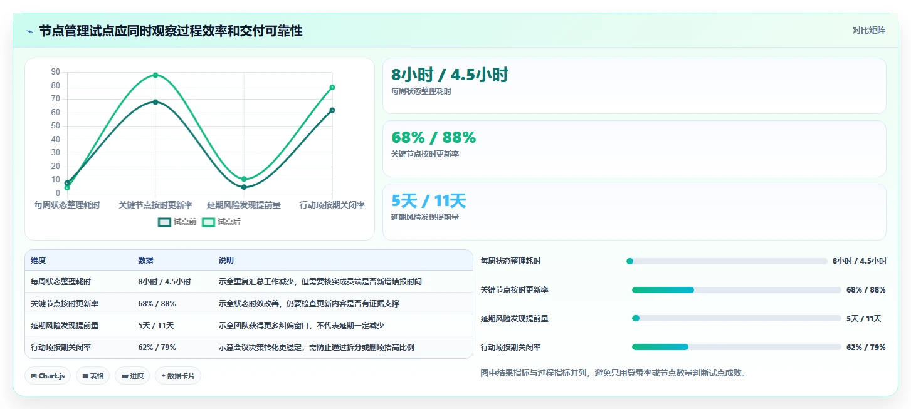Click the 5天 / 11天 data card
Viewport: 911px width, 409px height.
tap(634, 212)
